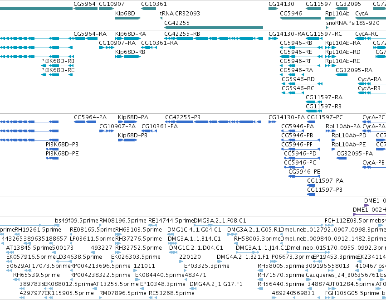Select the FGH105G05.5prime EST label
386x300 pixels.
(x=352, y=293)
